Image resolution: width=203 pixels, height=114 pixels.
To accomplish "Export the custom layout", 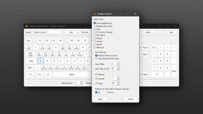I will coord(148,32).
